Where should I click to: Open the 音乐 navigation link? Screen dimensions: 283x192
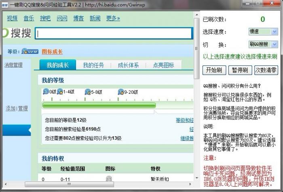click(x=29, y=18)
